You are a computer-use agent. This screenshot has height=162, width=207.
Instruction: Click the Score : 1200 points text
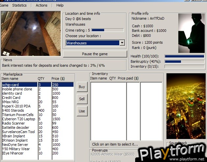(x=147, y=42)
